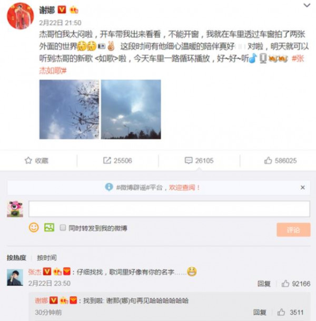Switch to the 按热度 sorting tab
The image size is (316, 321).
pyautogui.click(x=16, y=258)
